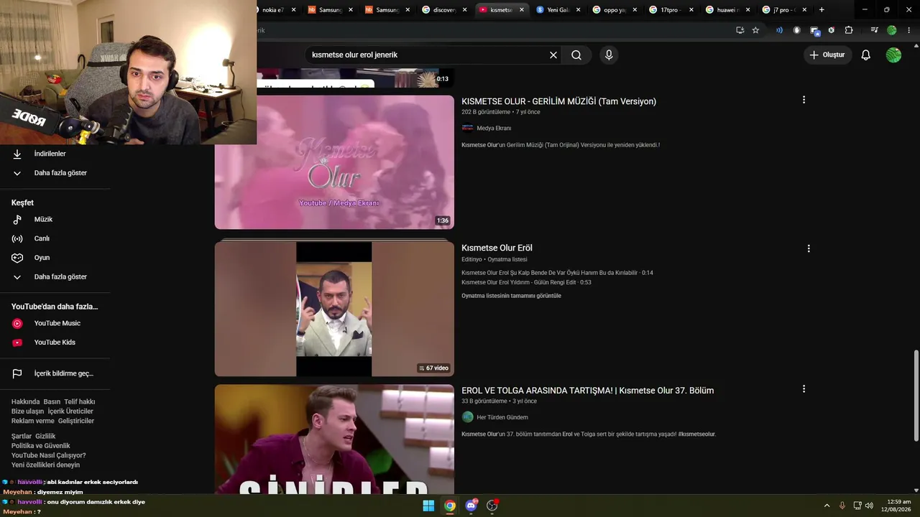Click the magnifier search button
The image size is (920, 517).
coord(576,55)
